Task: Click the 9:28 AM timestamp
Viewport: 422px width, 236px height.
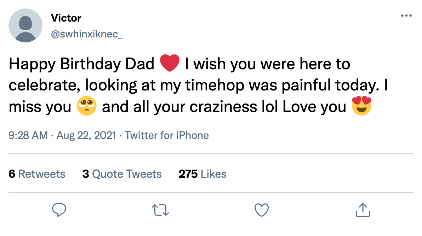Action: 28,135
